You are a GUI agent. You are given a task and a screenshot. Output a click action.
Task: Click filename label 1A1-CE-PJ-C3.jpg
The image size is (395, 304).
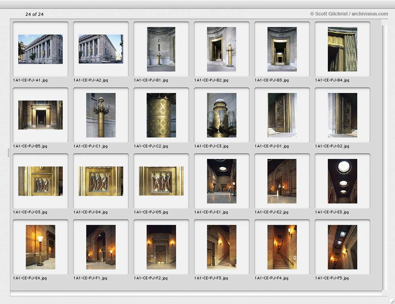click(211, 146)
